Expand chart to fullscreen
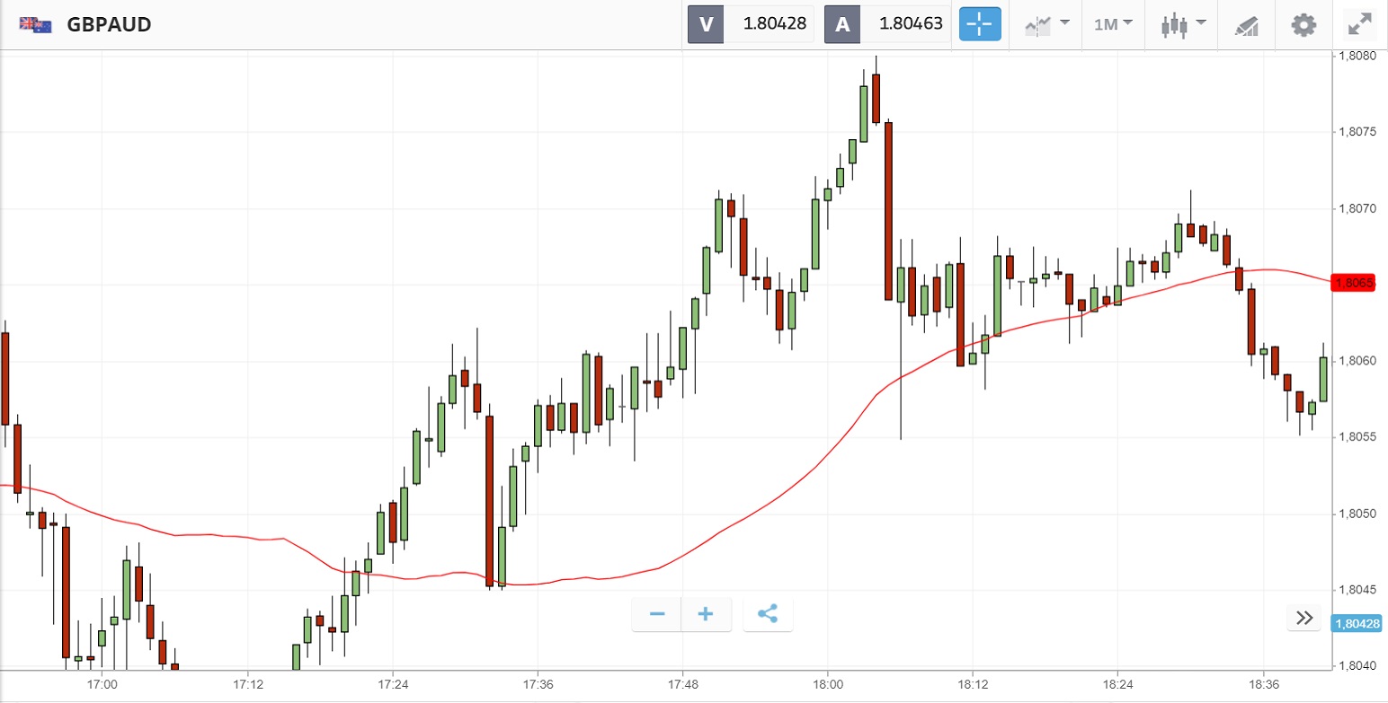Screen dimensions: 1388x703 pyautogui.click(x=1359, y=24)
